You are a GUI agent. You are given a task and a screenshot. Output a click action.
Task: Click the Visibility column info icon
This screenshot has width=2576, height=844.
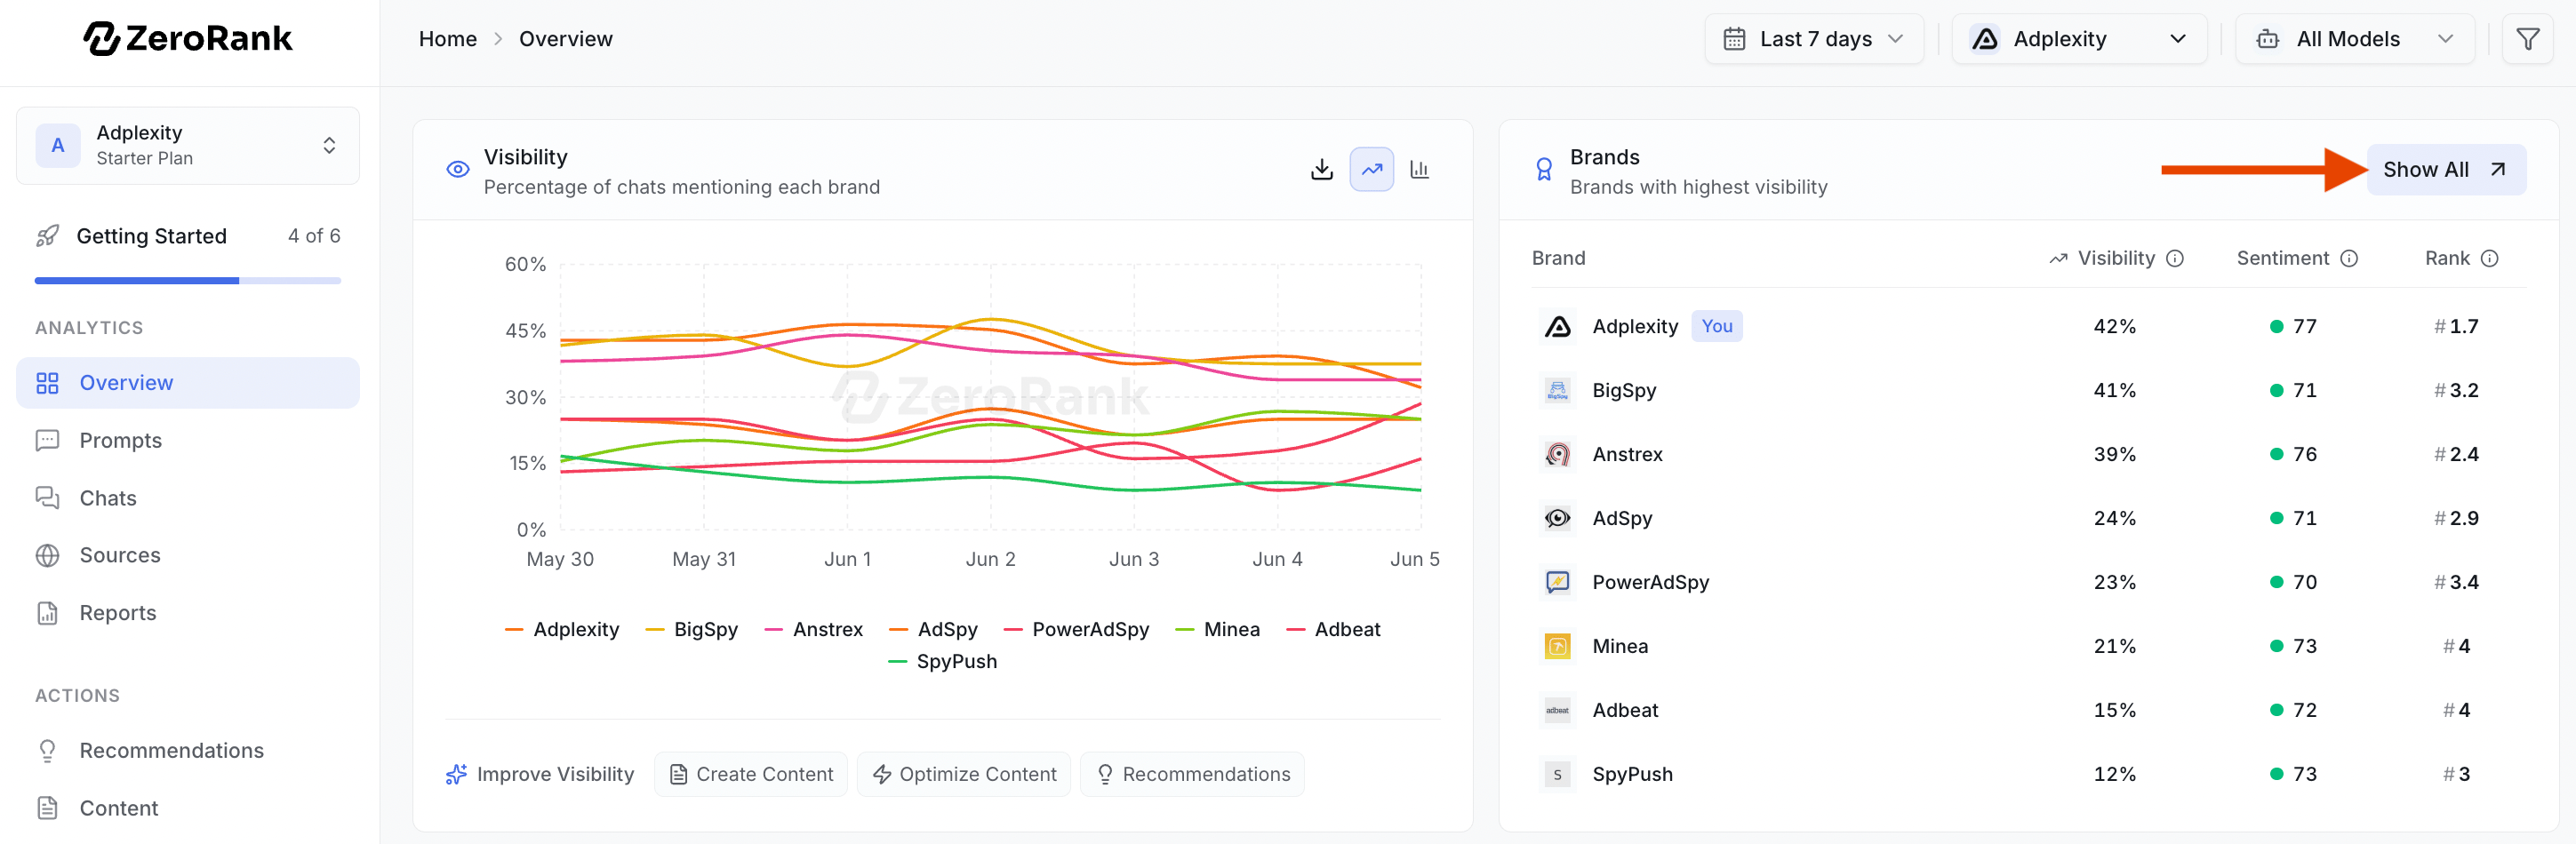[x=2175, y=258]
